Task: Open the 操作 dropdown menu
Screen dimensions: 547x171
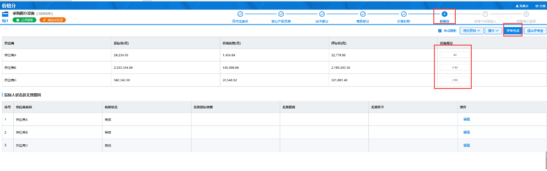Action: [x=493, y=31]
